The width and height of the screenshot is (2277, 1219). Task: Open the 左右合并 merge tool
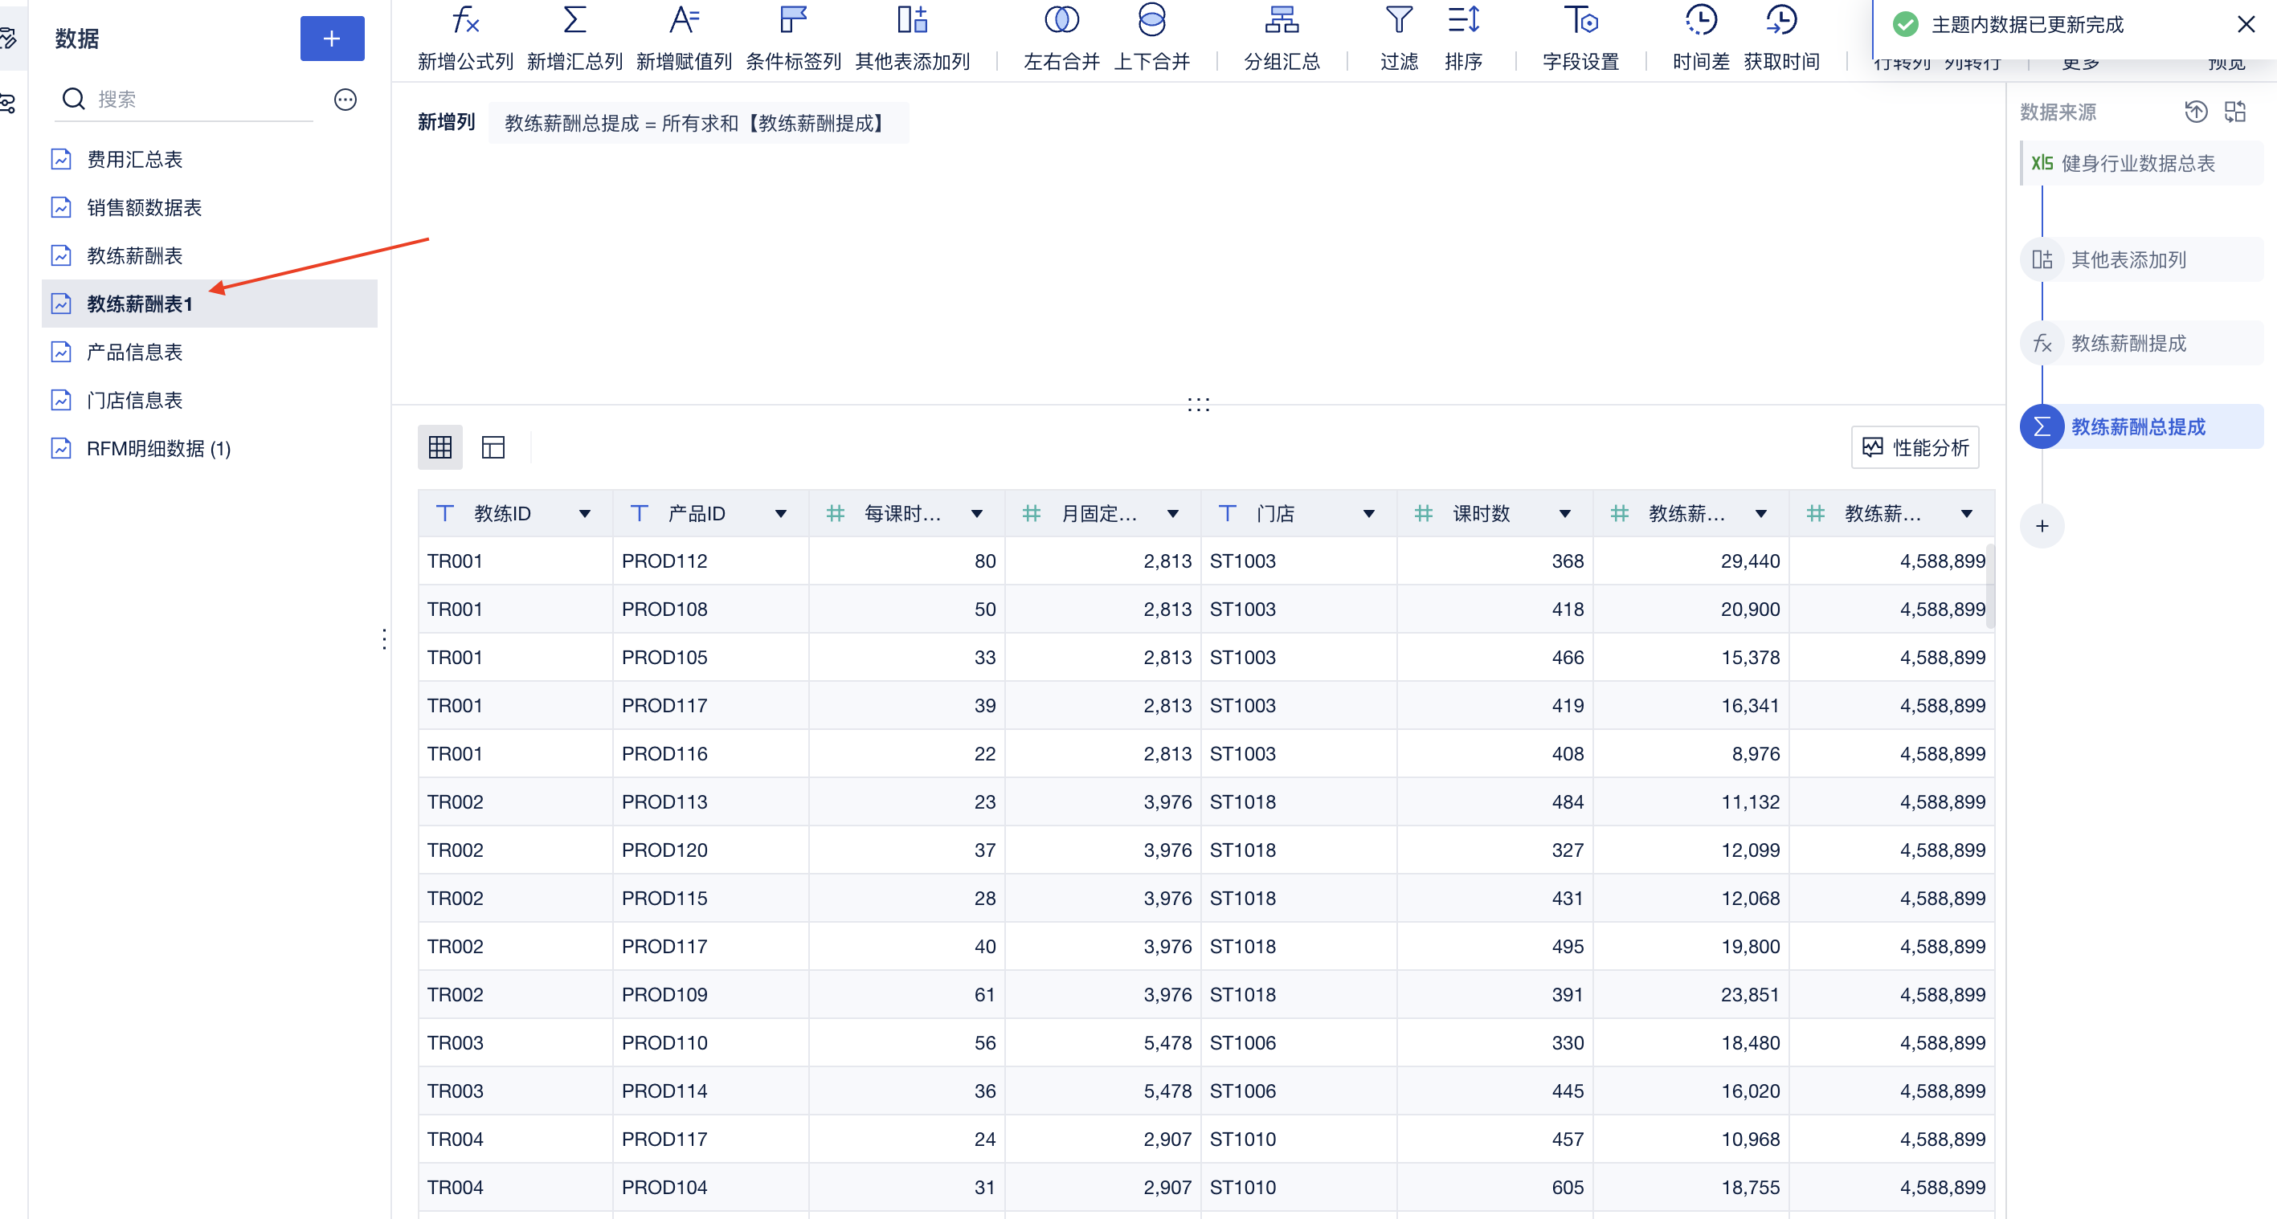pos(1061,21)
